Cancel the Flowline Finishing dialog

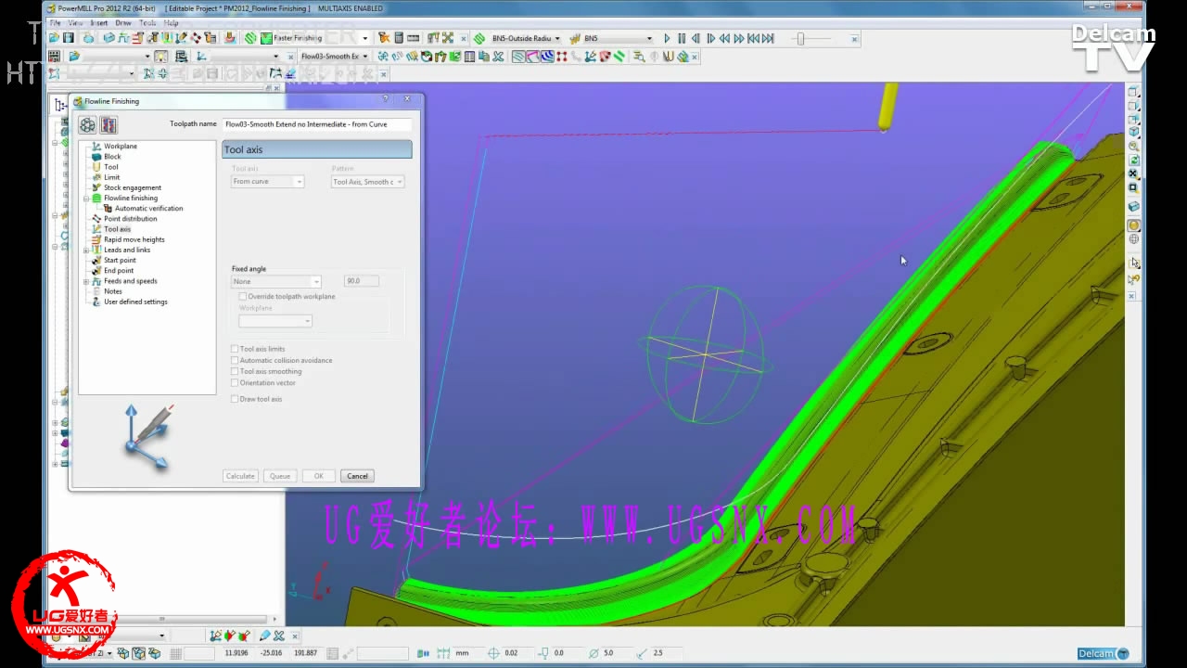click(x=357, y=476)
